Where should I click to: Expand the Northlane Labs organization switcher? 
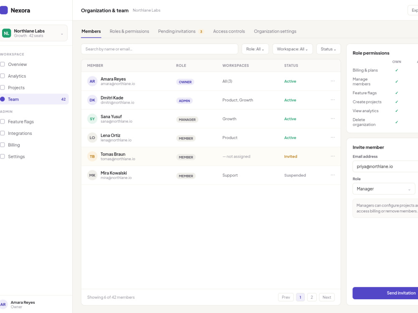pyautogui.click(x=33, y=33)
